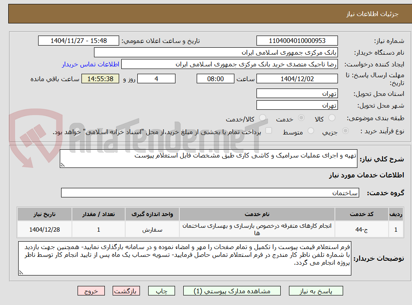Screen dimensions: 412x305
Task: Click the شماره نیاز field 1104004010000953
Action: 297,41
